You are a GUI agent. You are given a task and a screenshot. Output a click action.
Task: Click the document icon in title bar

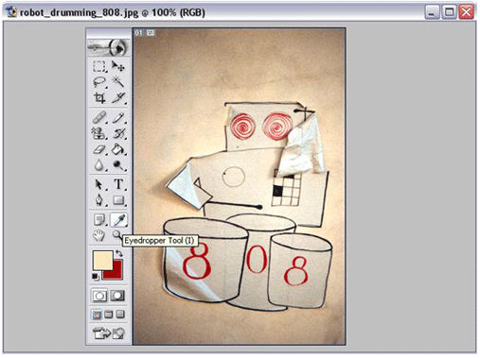pos(11,12)
